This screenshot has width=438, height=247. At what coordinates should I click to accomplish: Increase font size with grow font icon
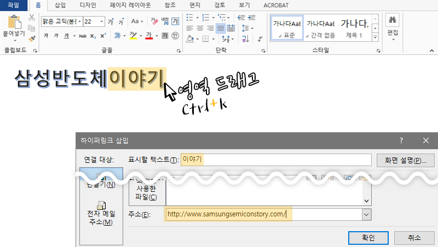pos(111,21)
